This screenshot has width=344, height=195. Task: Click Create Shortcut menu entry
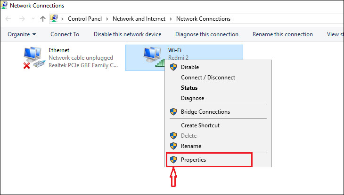[200, 125]
